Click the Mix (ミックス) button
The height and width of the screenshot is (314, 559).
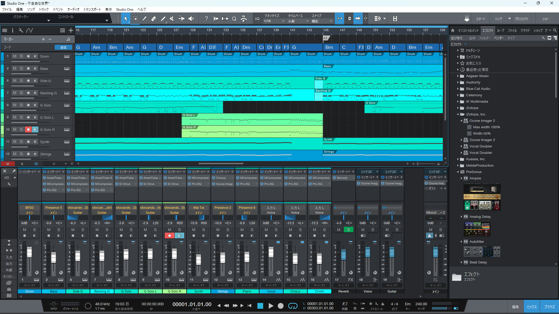tap(532, 307)
